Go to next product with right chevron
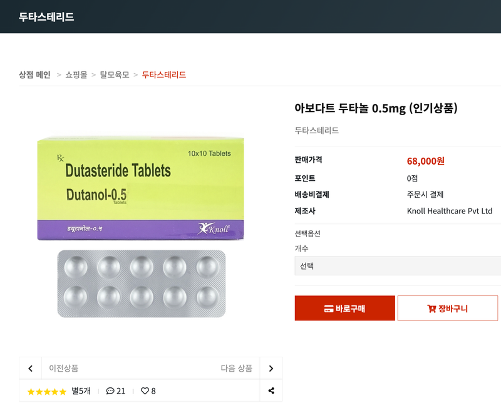501x408 pixels. [271, 369]
